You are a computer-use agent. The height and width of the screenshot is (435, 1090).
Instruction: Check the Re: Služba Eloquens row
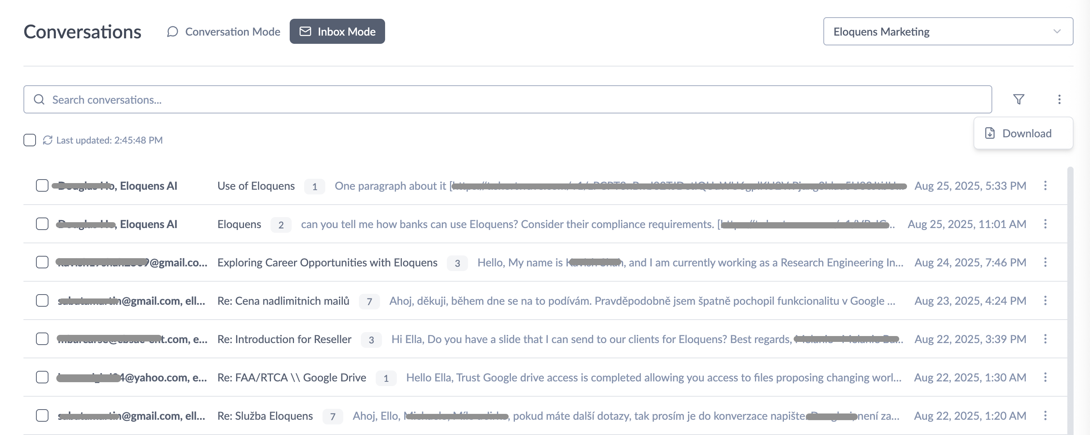coord(42,415)
